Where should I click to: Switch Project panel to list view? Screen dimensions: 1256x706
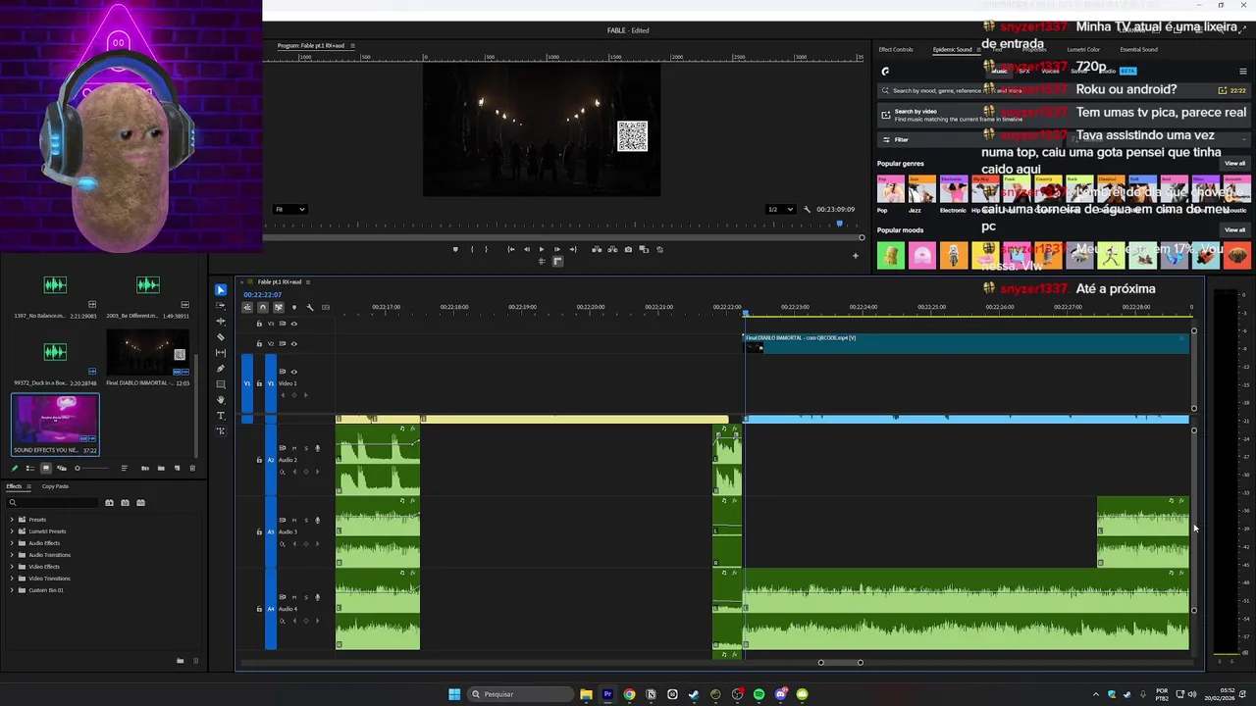tap(29, 468)
